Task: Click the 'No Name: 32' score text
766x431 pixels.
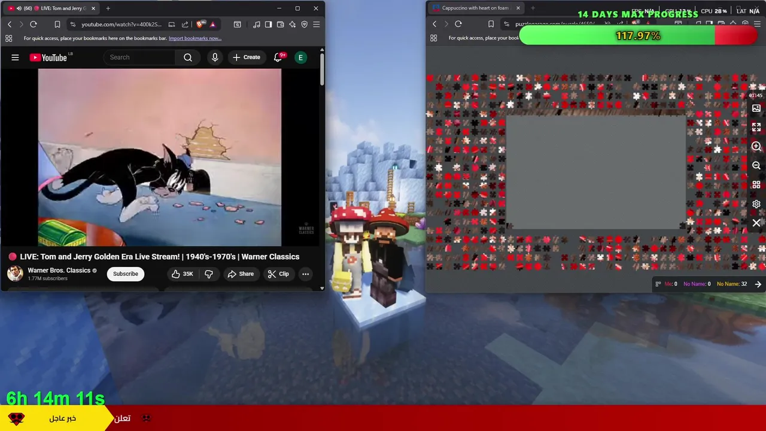Action: 732,284
